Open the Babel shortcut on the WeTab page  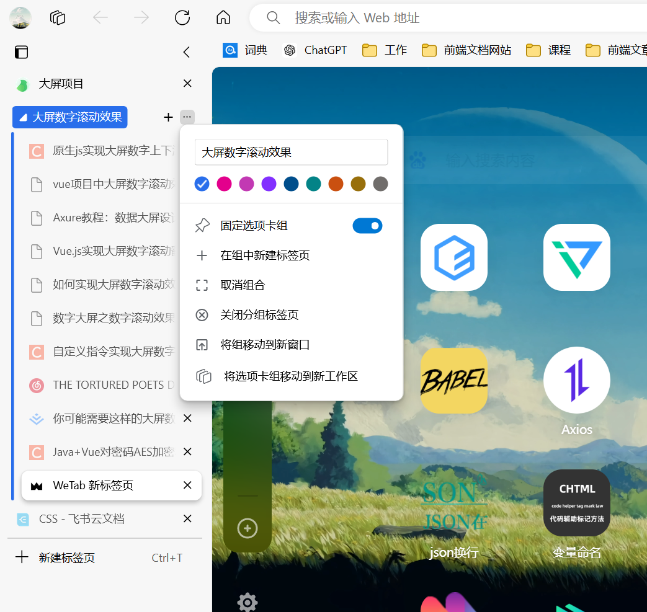453,380
